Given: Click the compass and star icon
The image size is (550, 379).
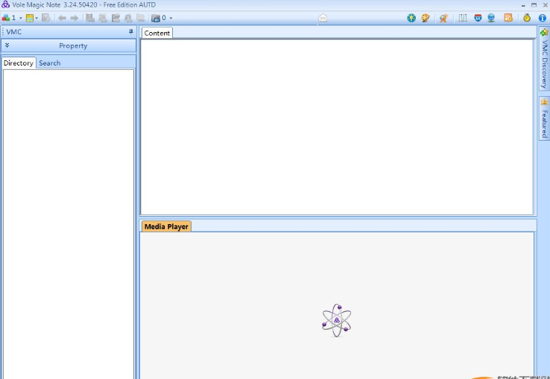Looking at the screenshot, I should [443, 18].
